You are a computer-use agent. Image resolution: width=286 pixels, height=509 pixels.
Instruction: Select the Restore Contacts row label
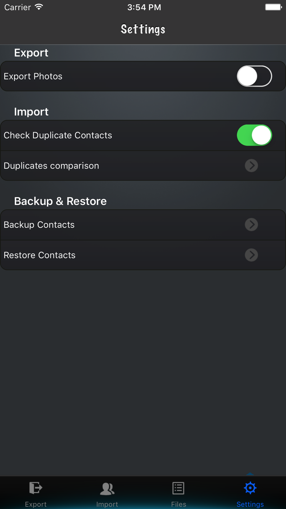point(39,255)
